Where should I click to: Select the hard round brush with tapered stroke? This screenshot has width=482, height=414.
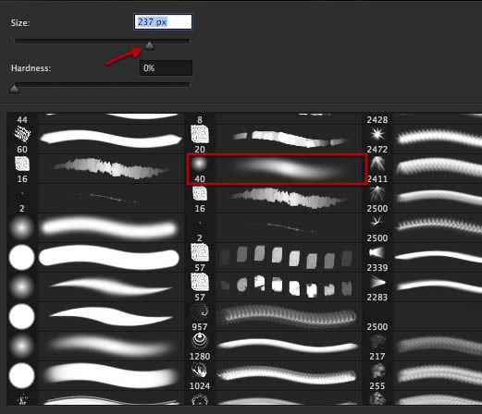95,317
